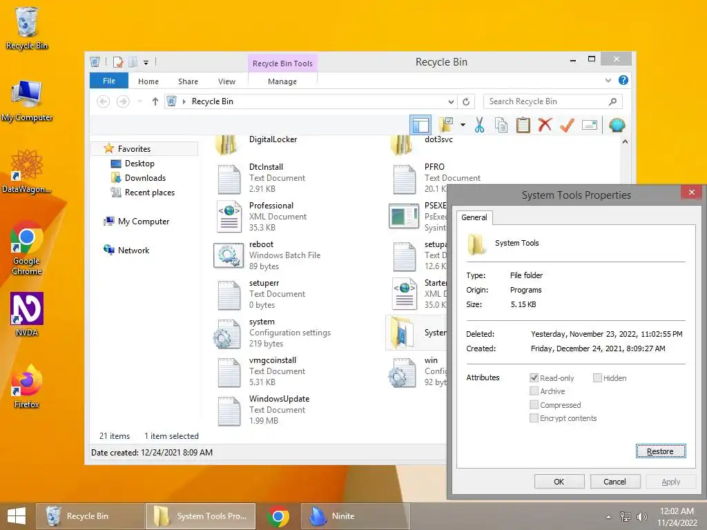This screenshot has width=707, height=530.
Task: Switch to Ninite in taskbar
Action: pyautogui.click(x=355, y=516)
